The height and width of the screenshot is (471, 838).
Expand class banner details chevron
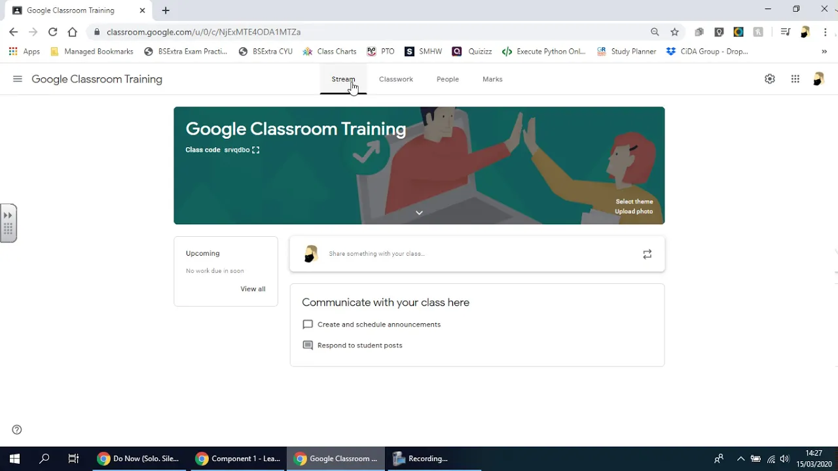point(419,213)
